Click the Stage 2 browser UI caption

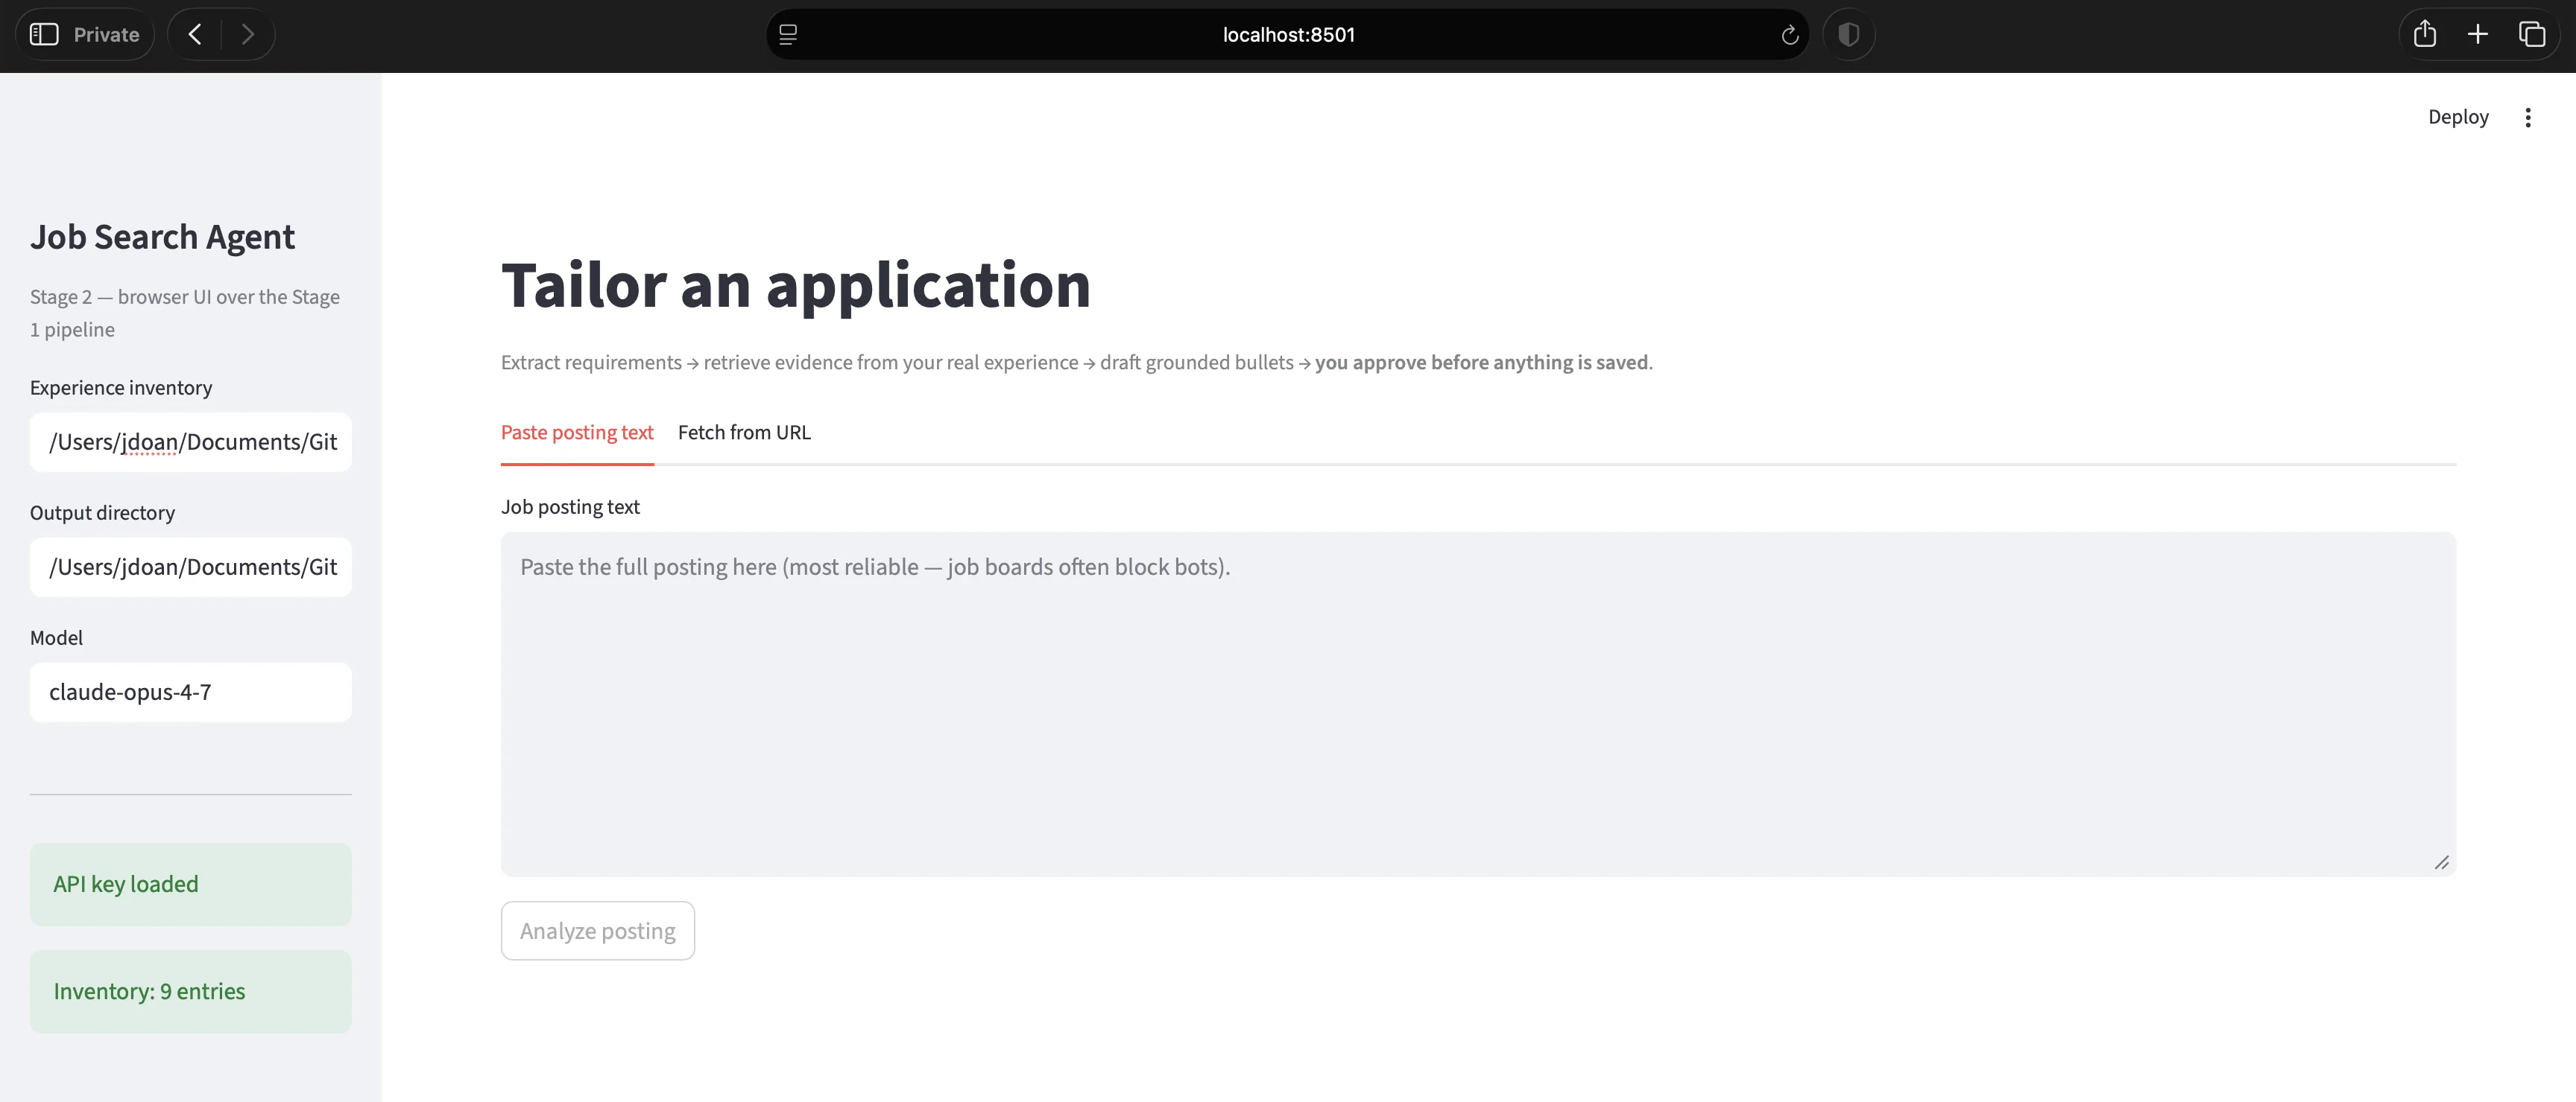tap(185, 313)
